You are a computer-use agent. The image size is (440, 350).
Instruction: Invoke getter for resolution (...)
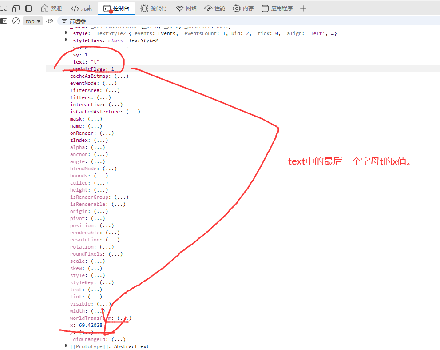pyautogui.click(x=112, y=240)
